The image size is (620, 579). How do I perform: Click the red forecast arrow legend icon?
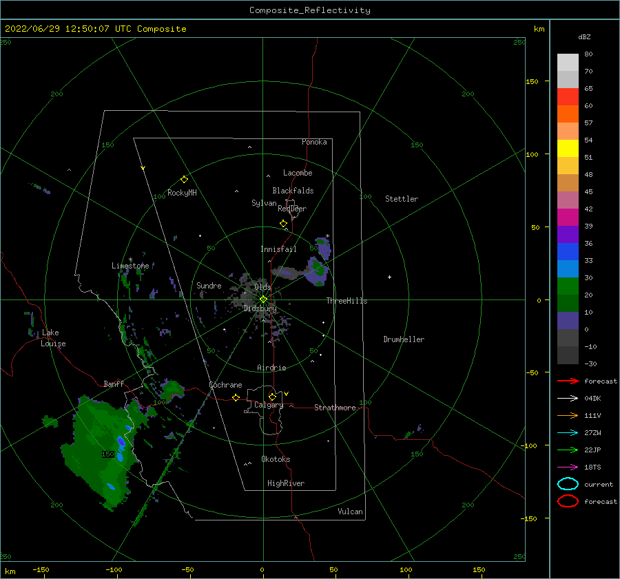(568, 381)
